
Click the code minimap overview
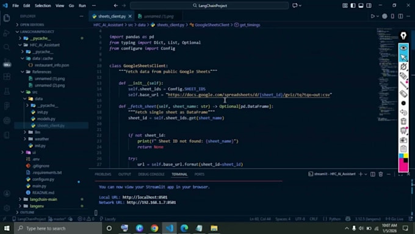(387, 75)
